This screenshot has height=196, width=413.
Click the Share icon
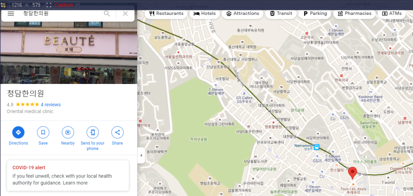117,132
